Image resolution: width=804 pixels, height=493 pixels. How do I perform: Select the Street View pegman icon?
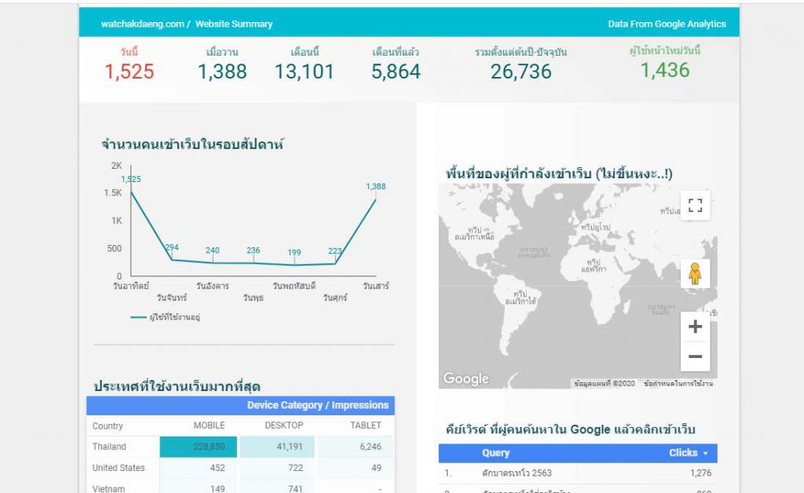[x=695, y=274]
